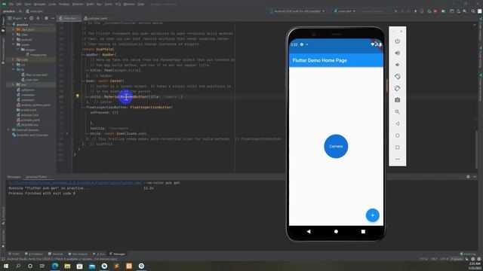
Task: Collapse the practice project root node
Action: [x=9, y=25]
